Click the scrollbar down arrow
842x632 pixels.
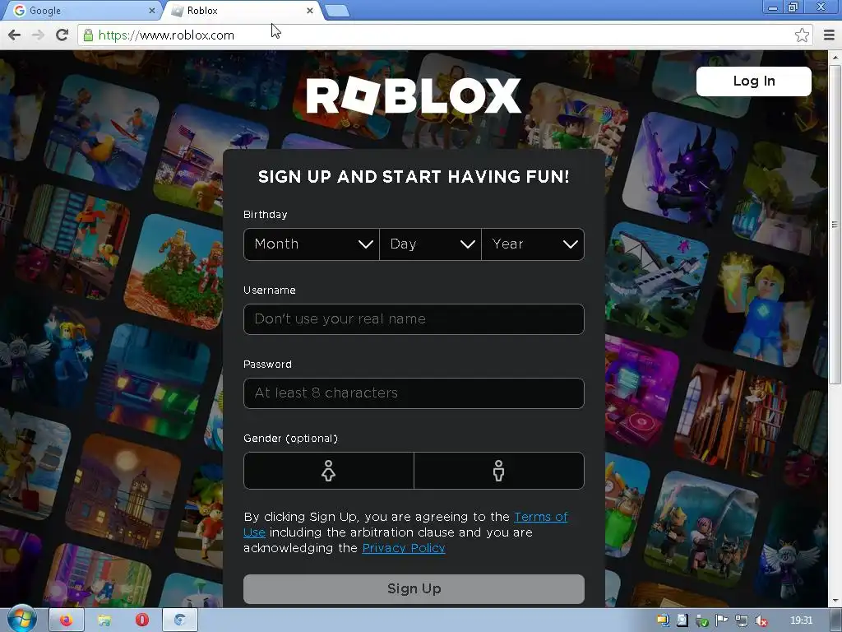tap(835, 601)
